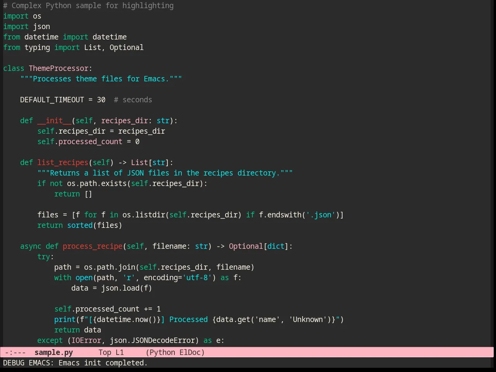Click the docstring 'Returns a list of JSON files'
The height and width of the screenshot is (372, 496).
click(110, 173)
